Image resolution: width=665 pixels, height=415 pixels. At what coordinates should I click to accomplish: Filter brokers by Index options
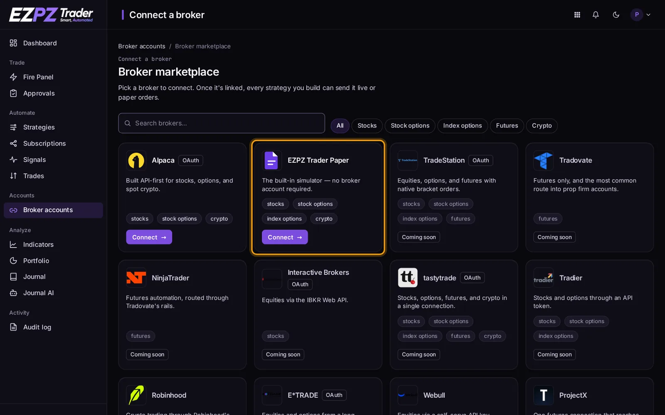point(463,126)
